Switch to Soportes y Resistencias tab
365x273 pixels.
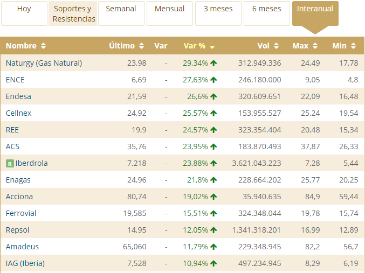pos(73,13)
